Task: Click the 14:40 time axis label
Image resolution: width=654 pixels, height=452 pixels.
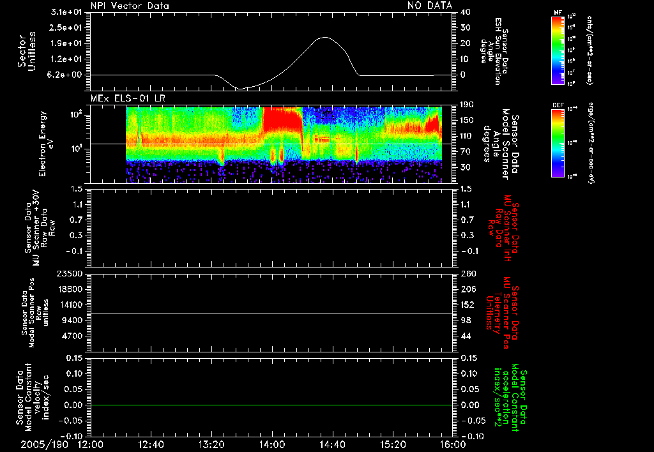Action: pyautogui.click(x=332, y=446)
